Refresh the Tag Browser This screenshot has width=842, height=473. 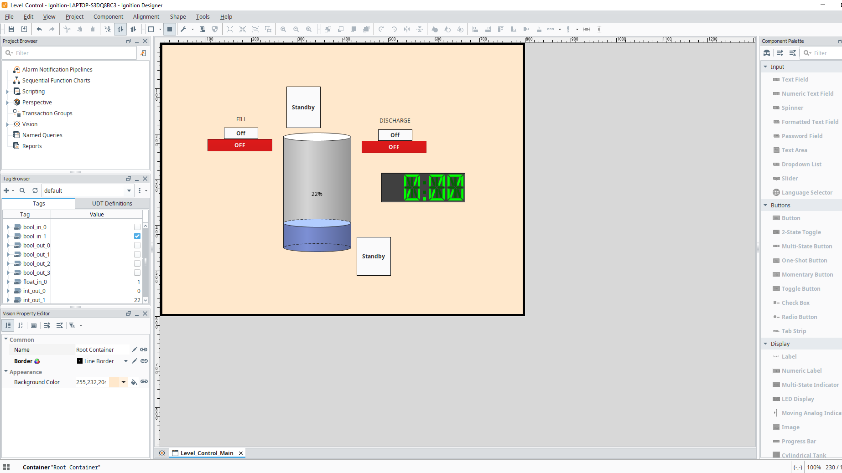pyautogui.click(x=35, y=190)
